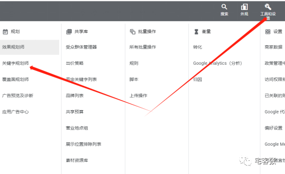285x174 pixels.
Task: Open 关键字规划师 keyword planner
Action: (x=16, y=63)
